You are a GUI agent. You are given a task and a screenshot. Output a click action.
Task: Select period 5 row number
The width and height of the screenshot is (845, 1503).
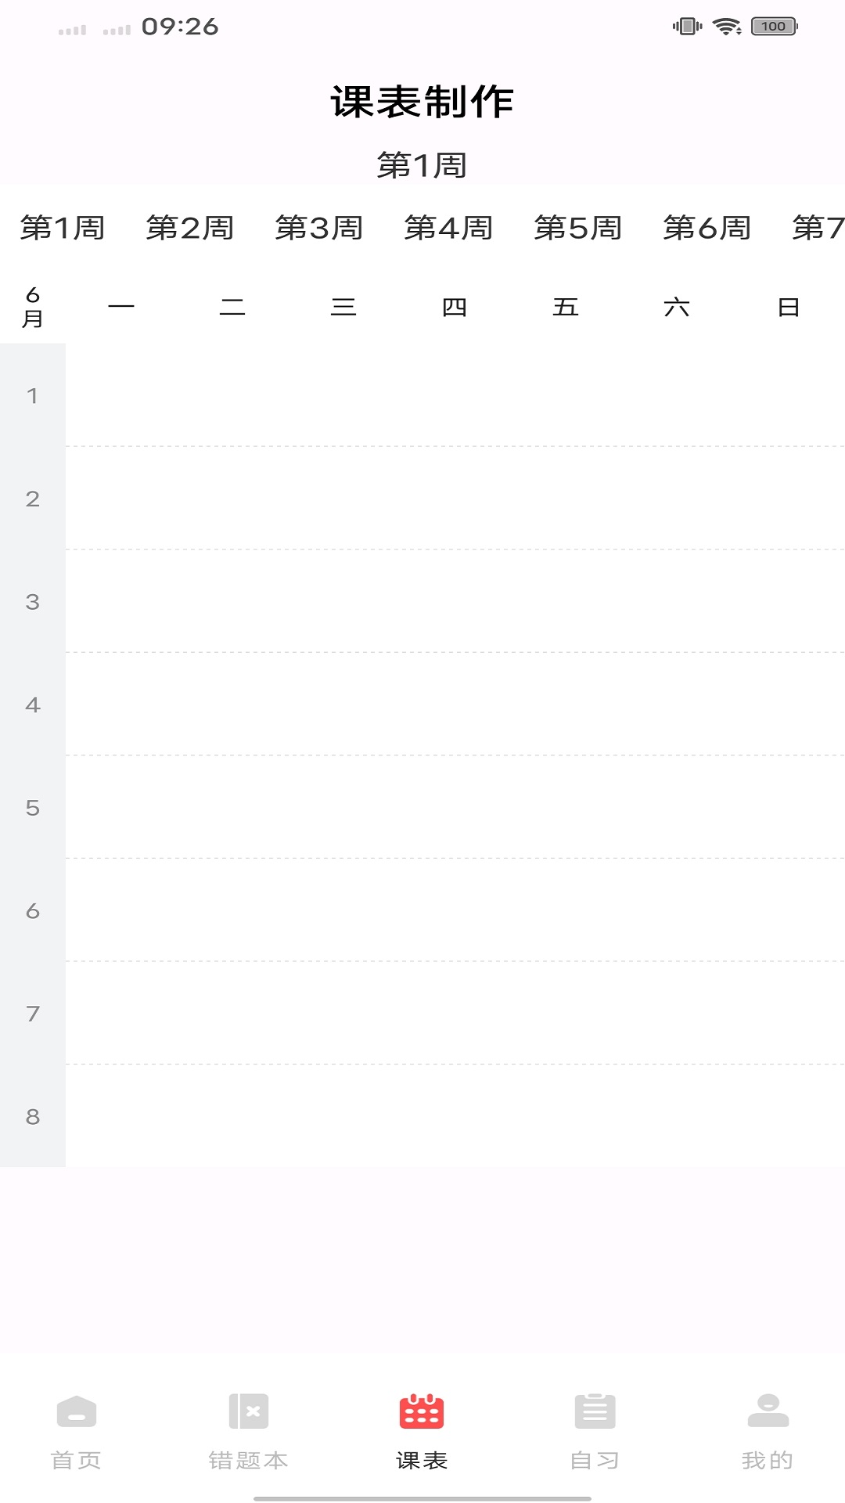tap(33, 808)
